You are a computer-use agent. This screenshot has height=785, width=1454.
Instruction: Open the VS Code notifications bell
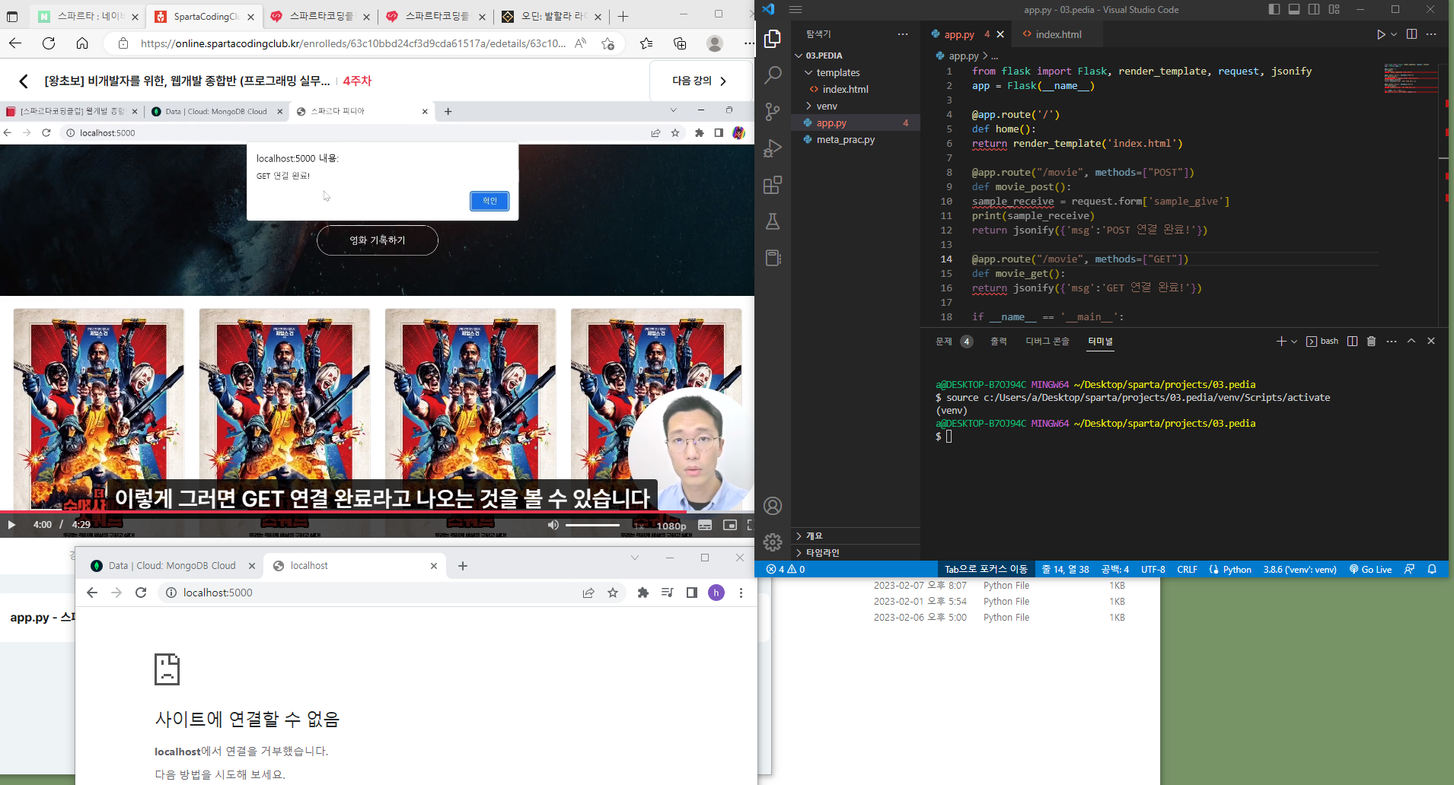[x=1432, y=569]
